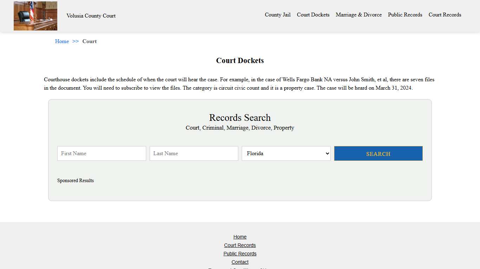The width and height of the screenshot is (480, 269).
Task: Click the First Name input field
Action: click(x=102, y=153)
